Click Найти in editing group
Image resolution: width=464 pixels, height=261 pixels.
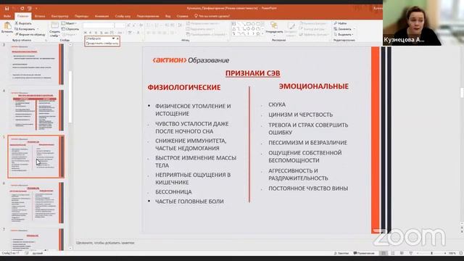340,23
